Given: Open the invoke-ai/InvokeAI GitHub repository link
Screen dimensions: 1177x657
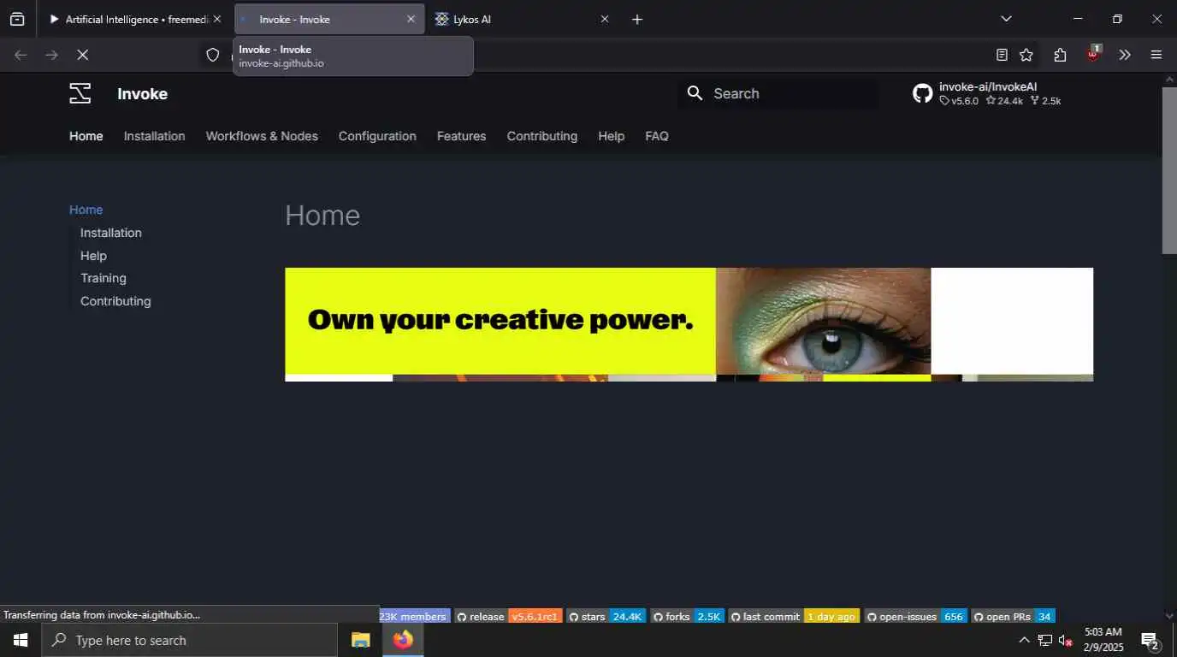Looking at the screenshot, I should point(987,93).
